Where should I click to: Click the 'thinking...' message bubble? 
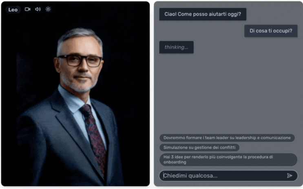tap(177, 47)
